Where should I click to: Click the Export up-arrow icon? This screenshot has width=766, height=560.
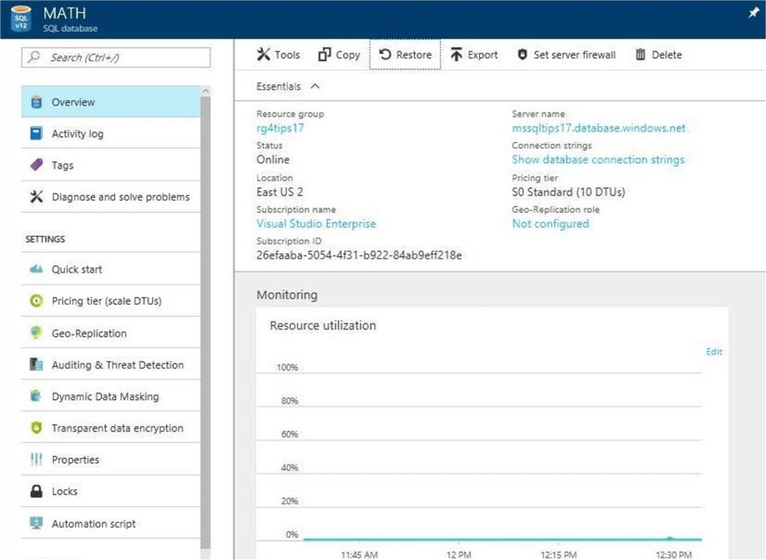click(x=456, y=54)
